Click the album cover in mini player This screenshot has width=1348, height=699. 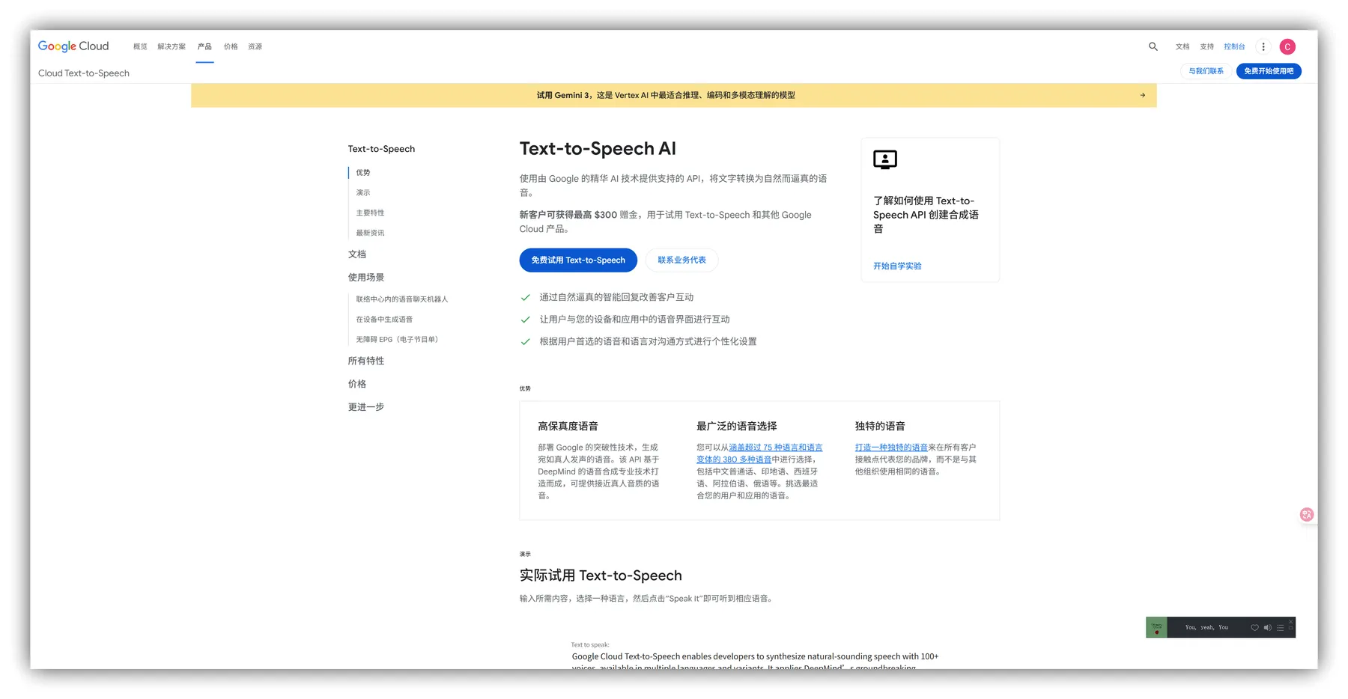coord(1156,627)
